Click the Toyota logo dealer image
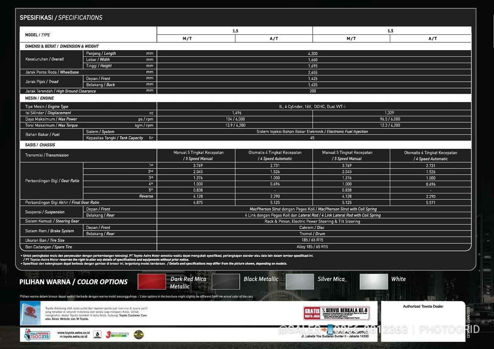The width and height of the screenshot is (494, 349). click(x=30, y=313)
